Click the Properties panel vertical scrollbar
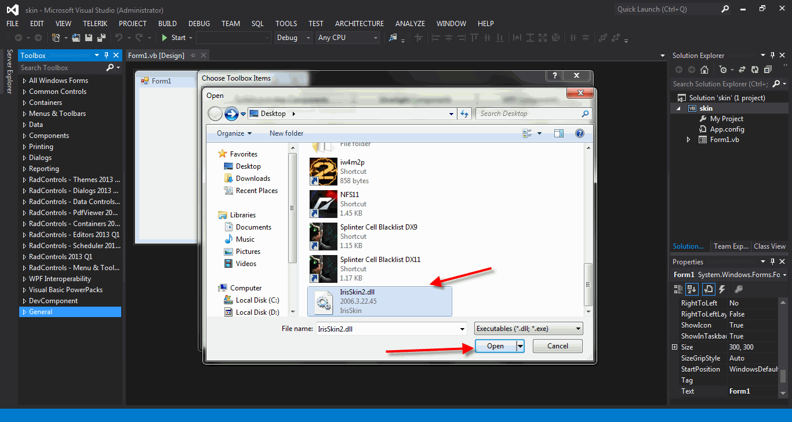Image resolution: width=792 pixels, height=422 pixels. point(783,376)
